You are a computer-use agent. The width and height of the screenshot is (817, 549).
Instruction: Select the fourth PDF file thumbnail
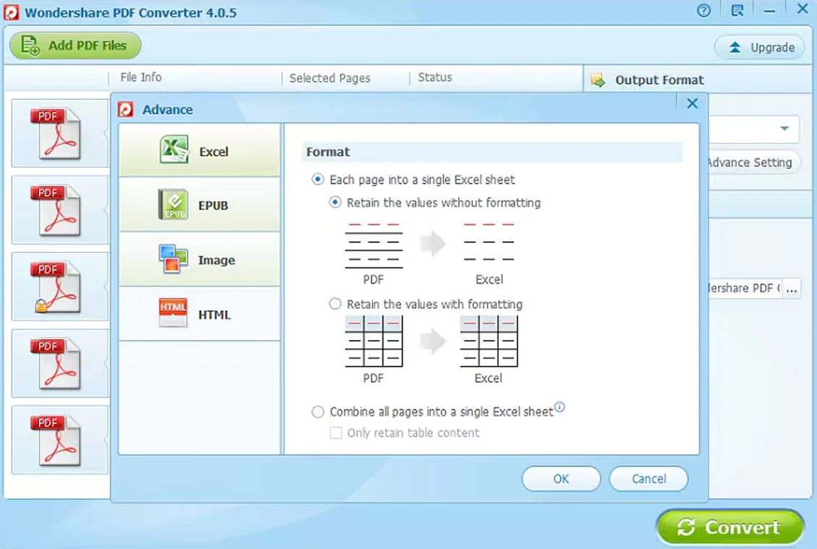pos(59,363)
